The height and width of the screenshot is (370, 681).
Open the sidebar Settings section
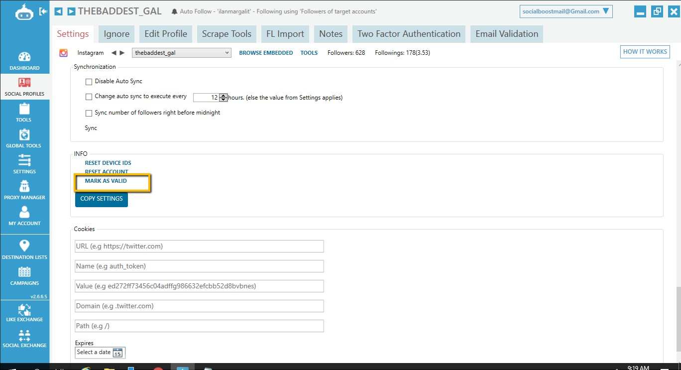pyautogui.click(x=24, y=164)
